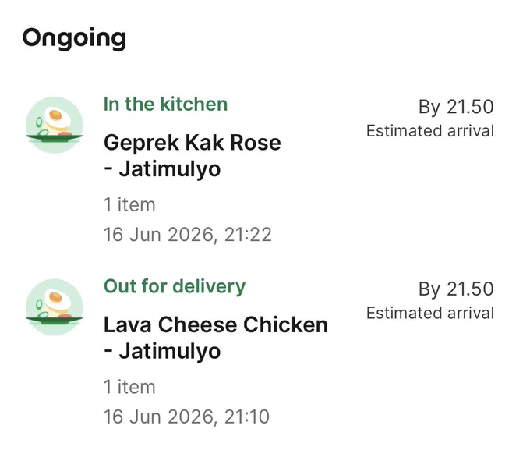
Task: Select the 16 Jun 2026, 21:10 order timestamp
Action: [186, 417]
